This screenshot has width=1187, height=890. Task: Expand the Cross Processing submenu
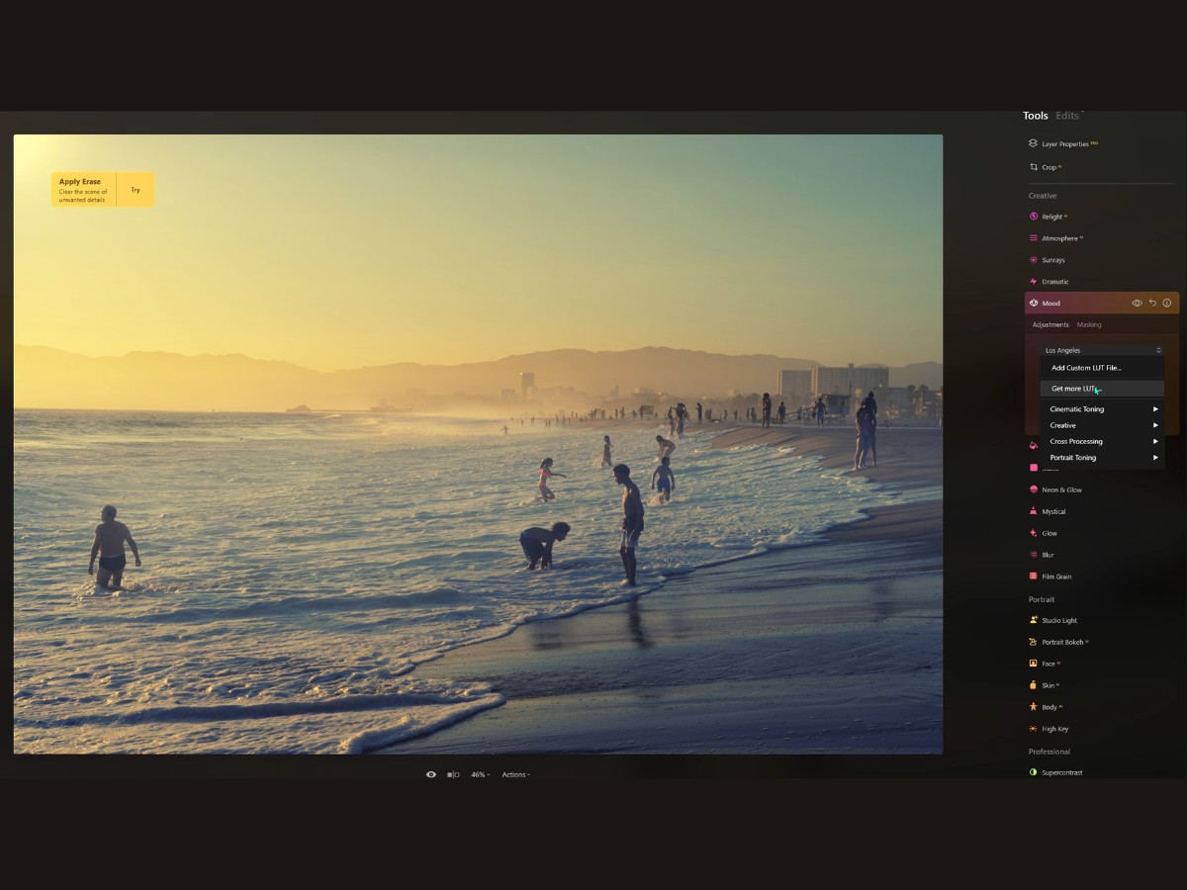point(1102,441)
